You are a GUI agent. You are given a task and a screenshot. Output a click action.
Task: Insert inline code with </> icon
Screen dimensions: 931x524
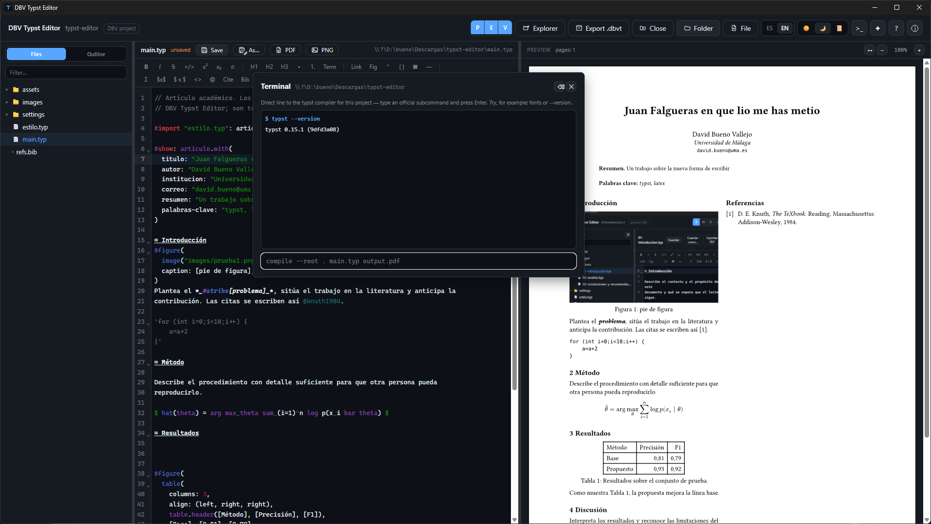coord(190,67)
